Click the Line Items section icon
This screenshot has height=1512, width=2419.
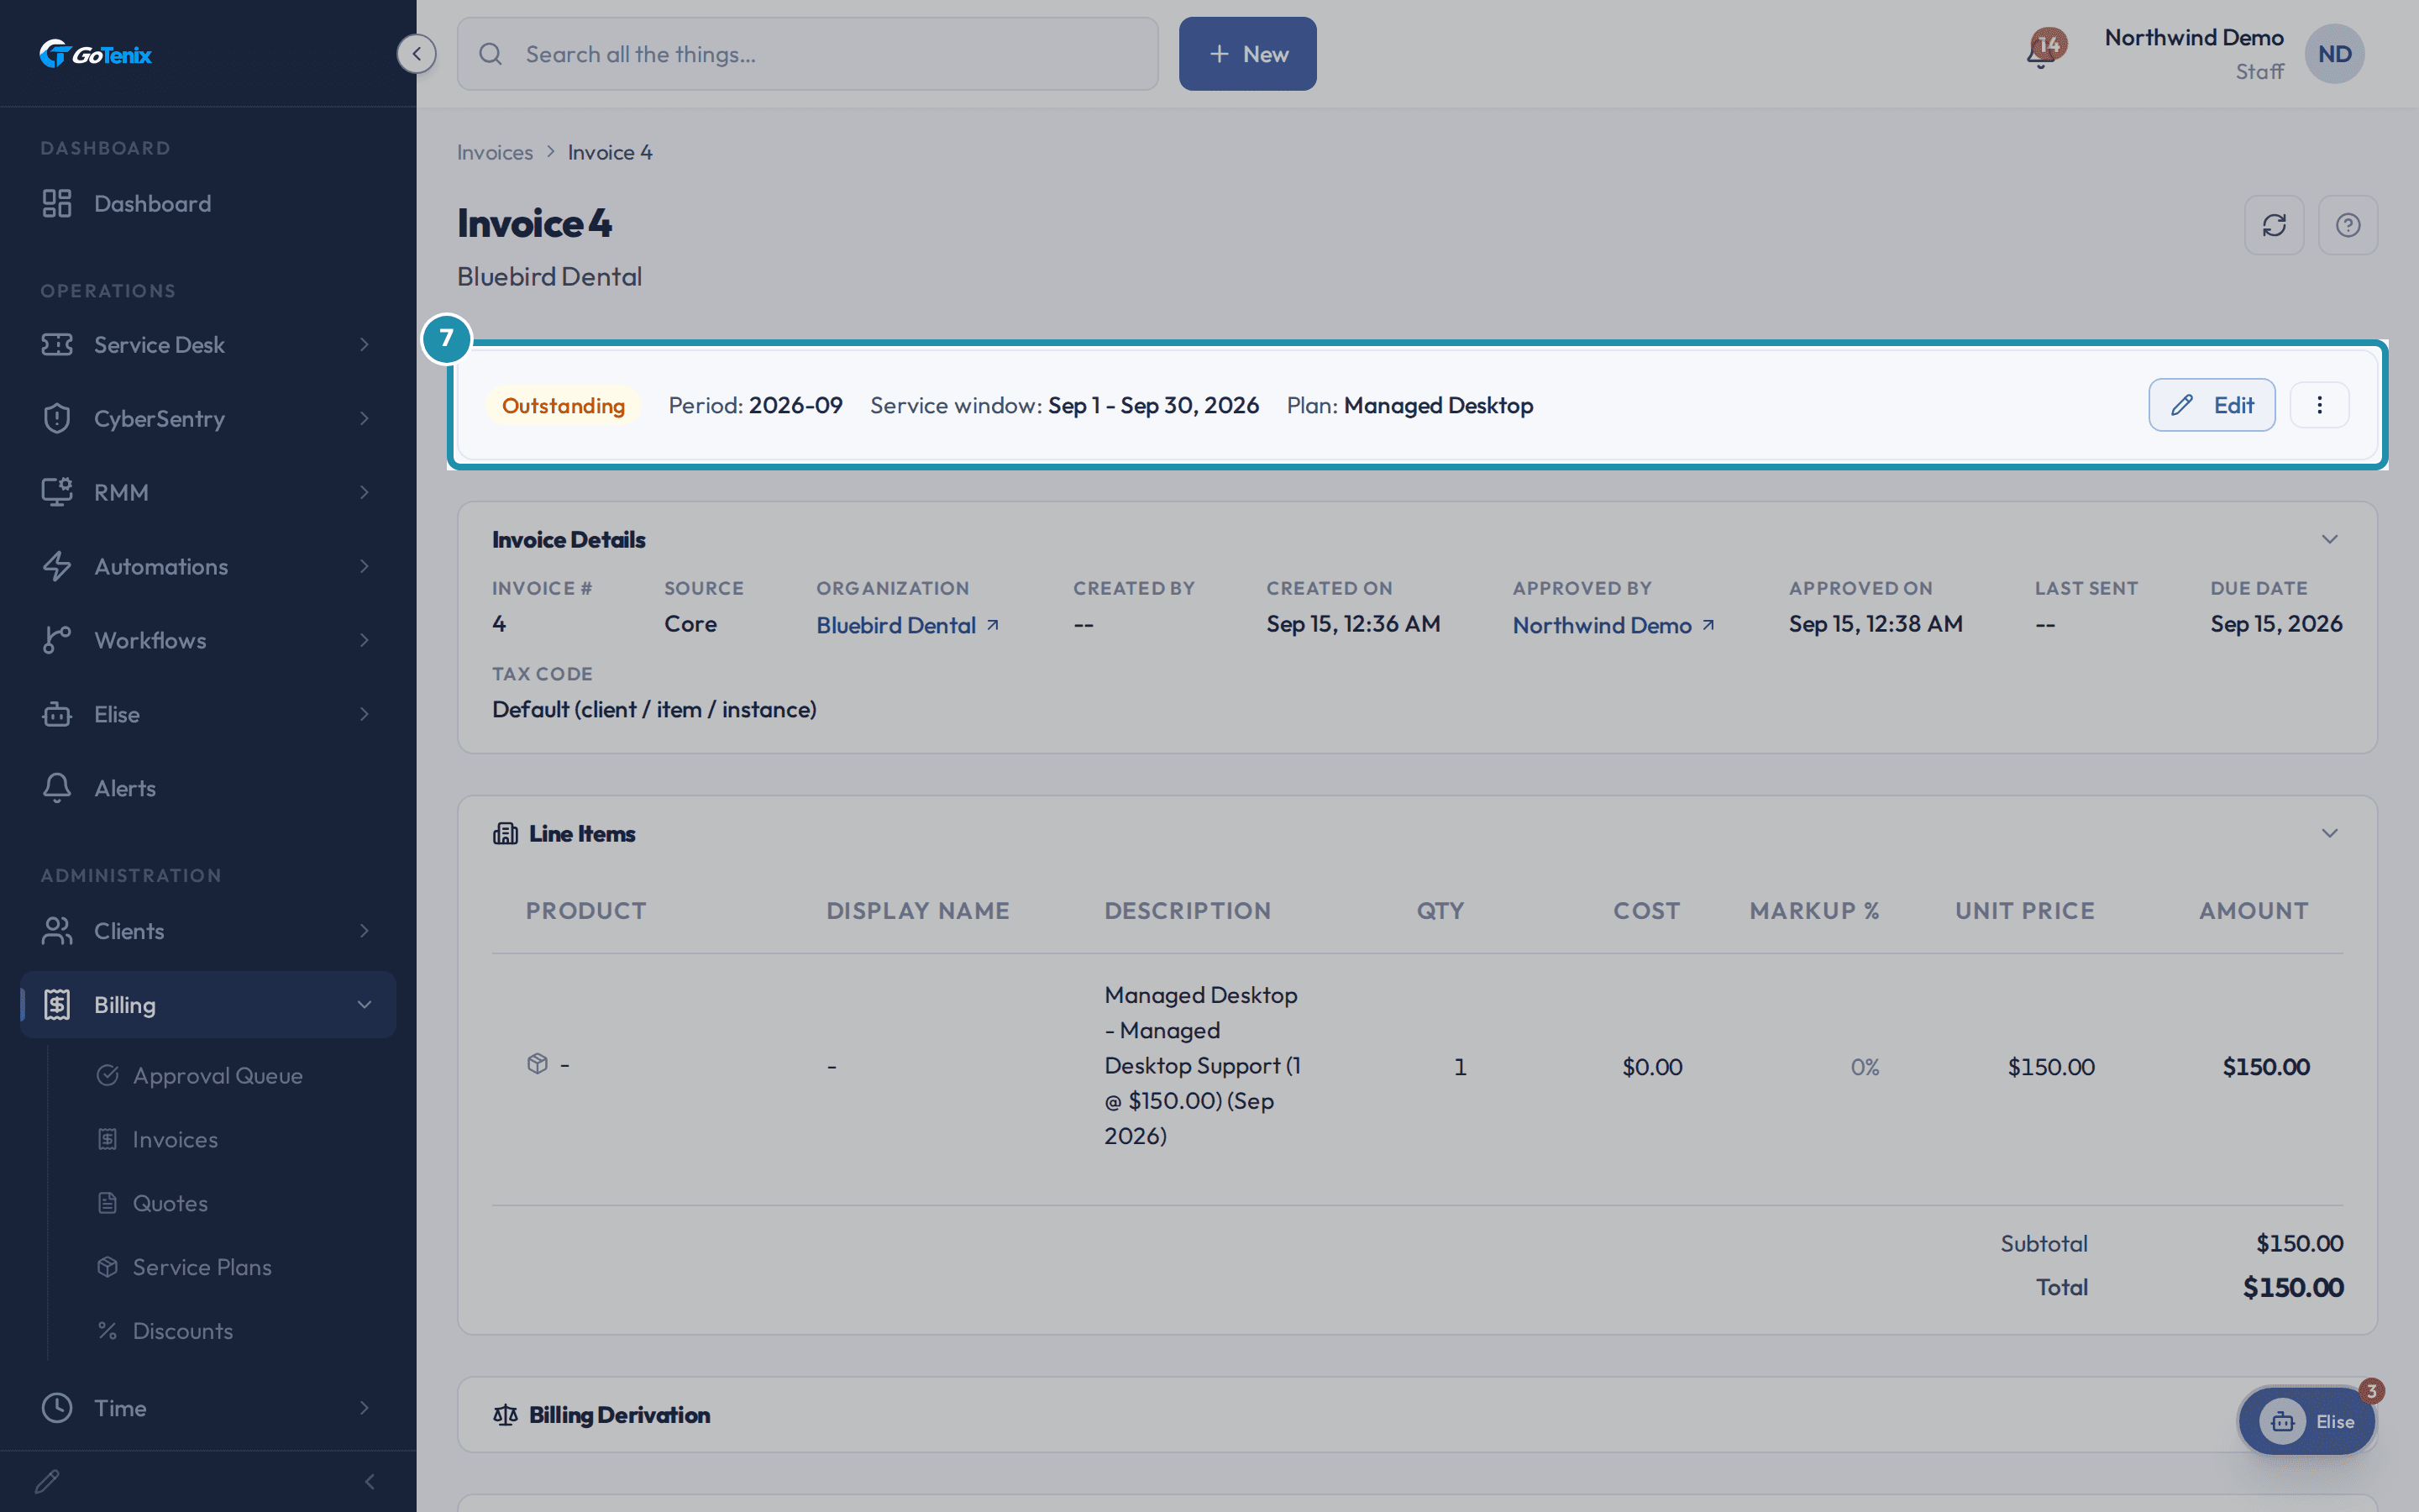505,833
